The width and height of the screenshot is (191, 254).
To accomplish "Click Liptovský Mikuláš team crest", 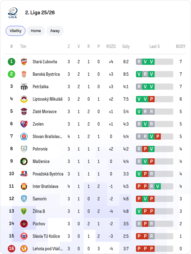I will pyautogui.click(x=24, y=99).
